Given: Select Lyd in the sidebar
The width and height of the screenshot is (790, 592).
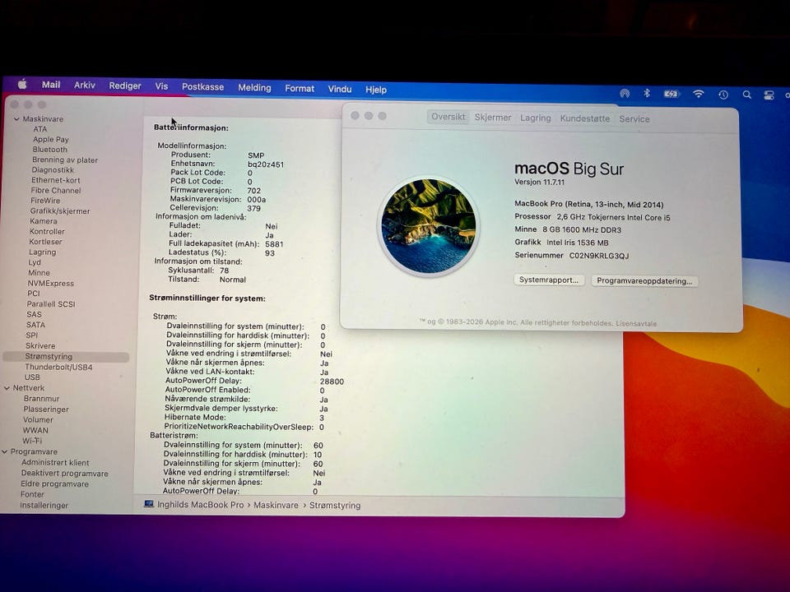Looking at the screenshot, I should pyautogui.click(x=35, y=262).
